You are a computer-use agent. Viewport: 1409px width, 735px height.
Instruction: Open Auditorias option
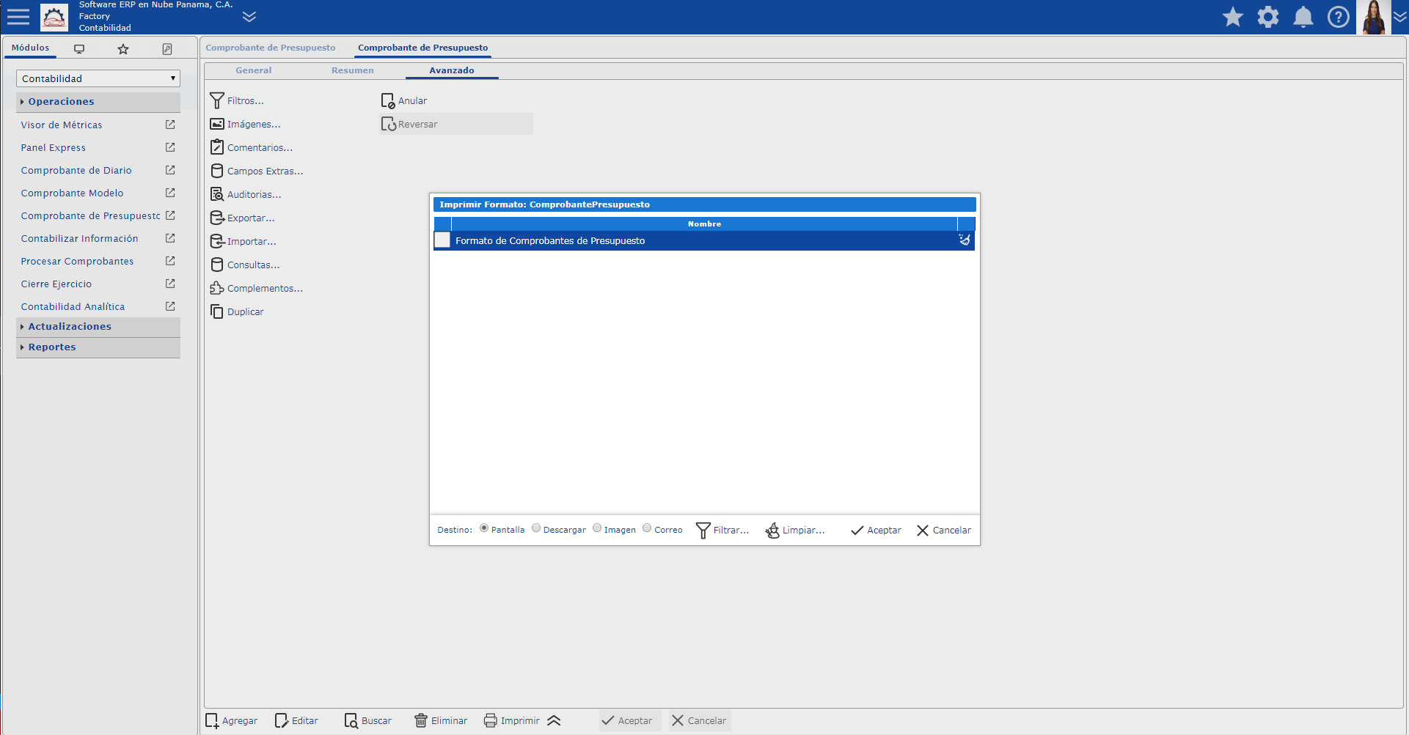[x=246, y=195]
